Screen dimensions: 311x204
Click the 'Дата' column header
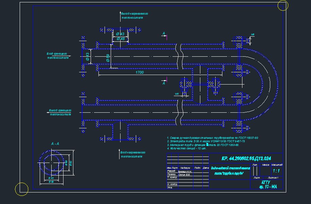[206, 168]
